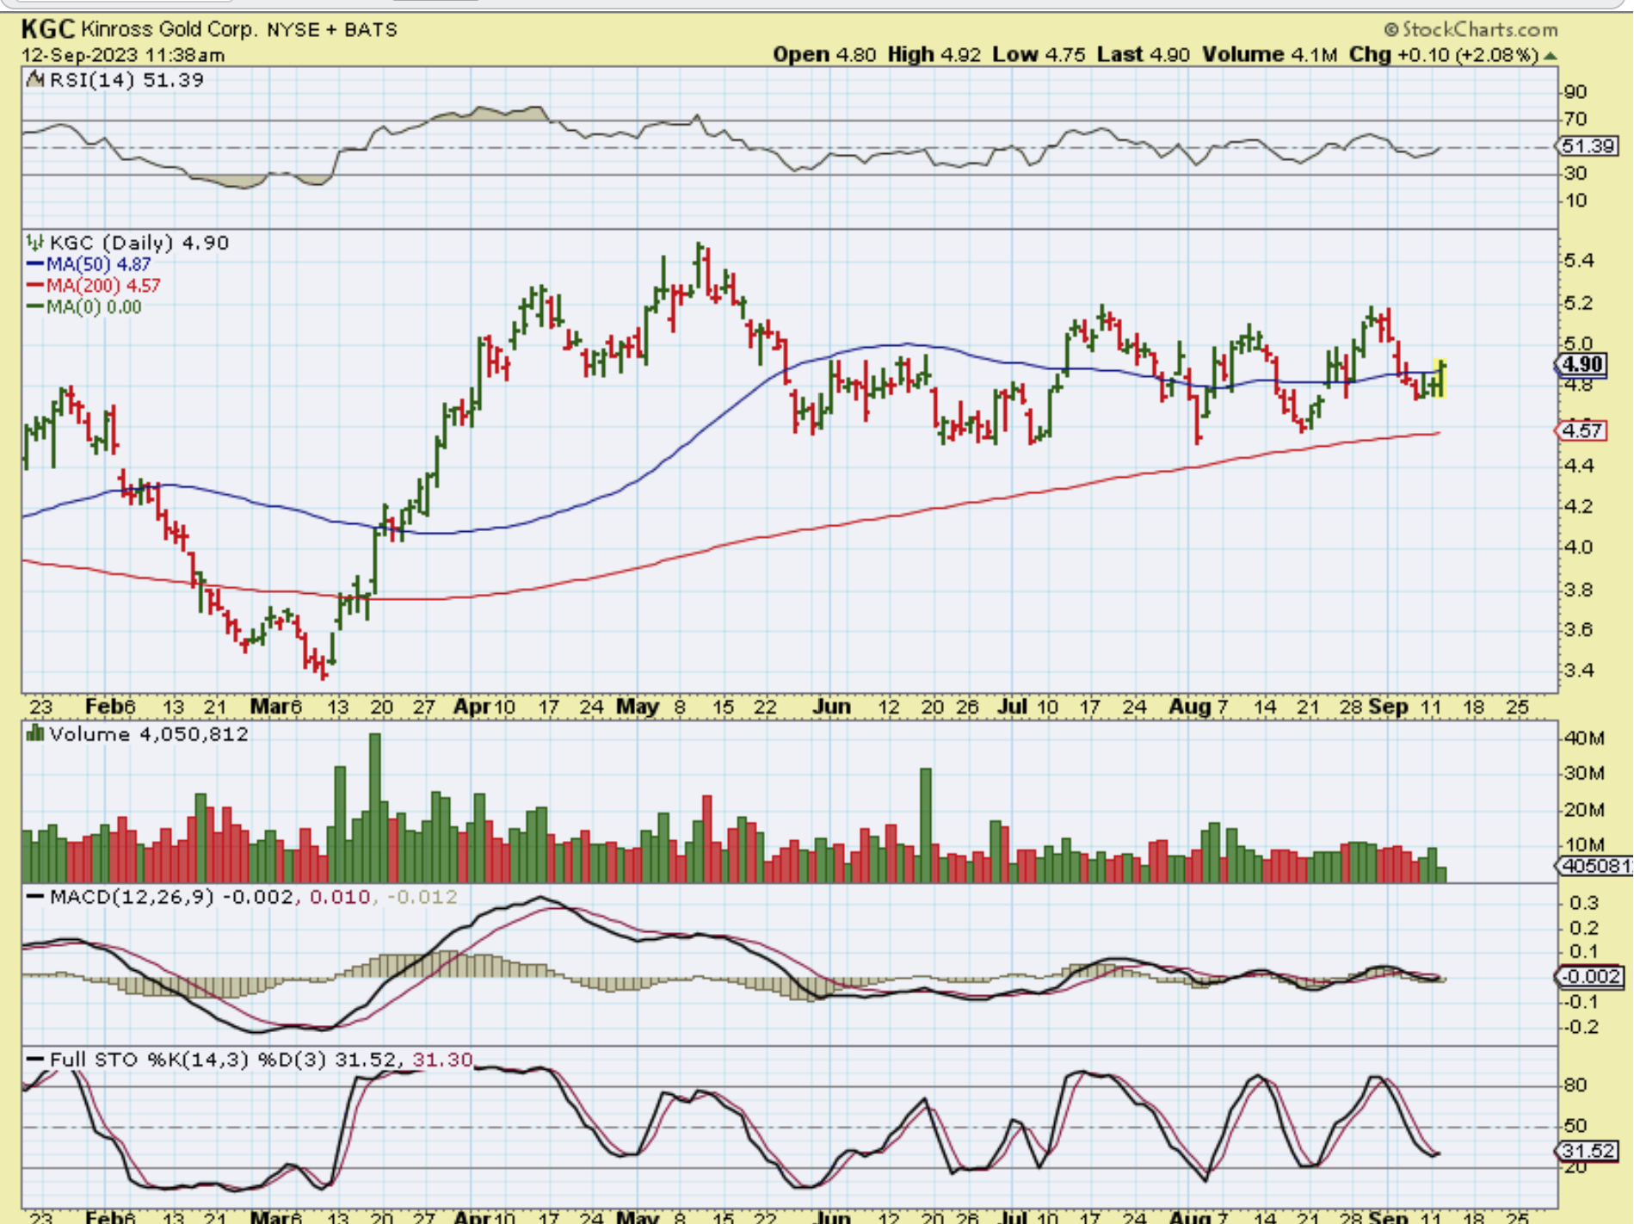Image resolution: width=1634 pixels, height=1224 pixels.
Task: Click the Jul label on the price chart date axis
Action: [1013, 707]
